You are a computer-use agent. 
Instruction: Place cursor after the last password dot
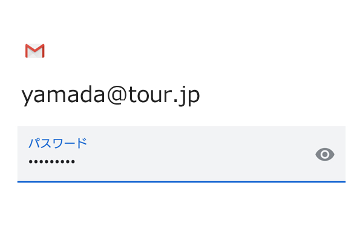[75, 161]
